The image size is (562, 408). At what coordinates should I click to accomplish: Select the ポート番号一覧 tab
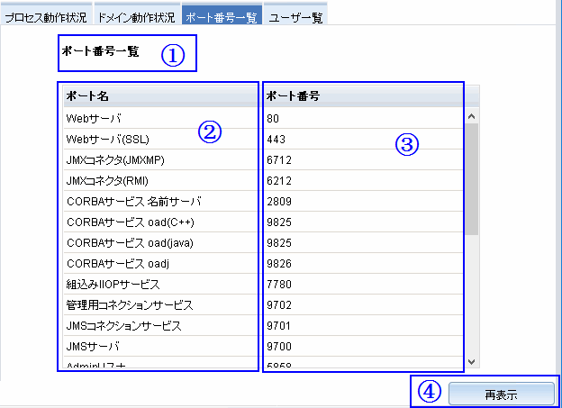click(x=222, y=17)
